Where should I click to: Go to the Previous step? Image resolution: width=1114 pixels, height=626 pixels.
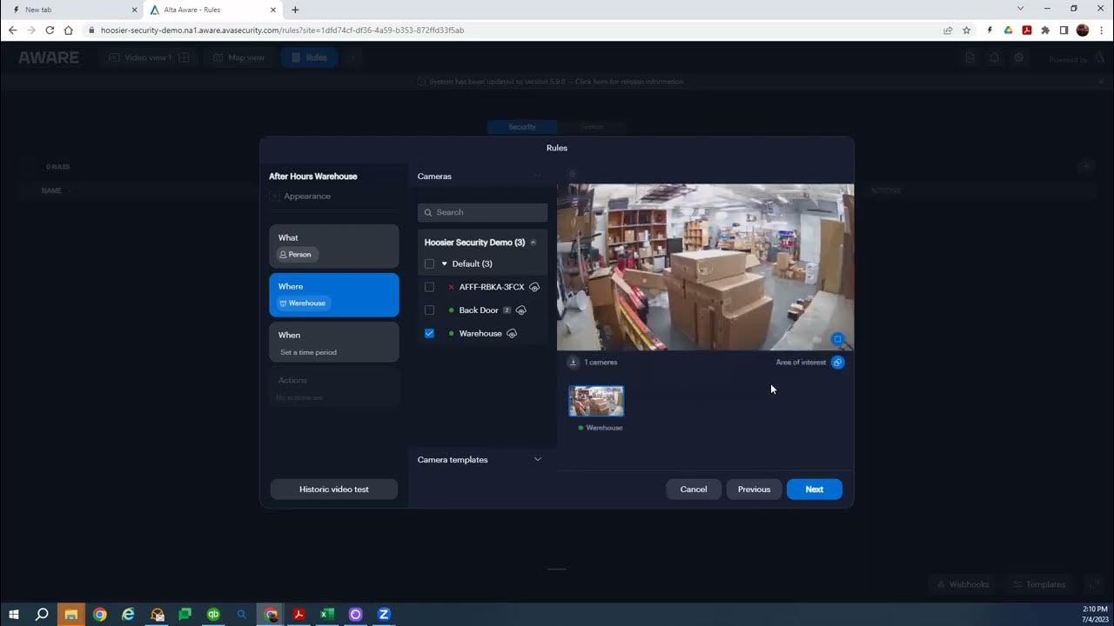pos(754,489)
